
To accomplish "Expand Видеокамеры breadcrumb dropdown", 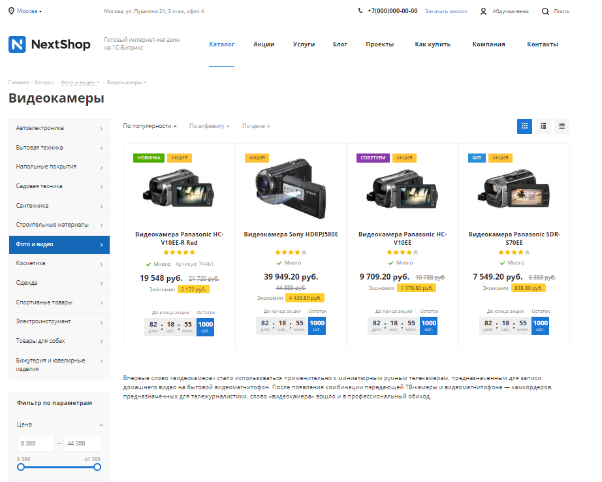I will tap(145, 82).
